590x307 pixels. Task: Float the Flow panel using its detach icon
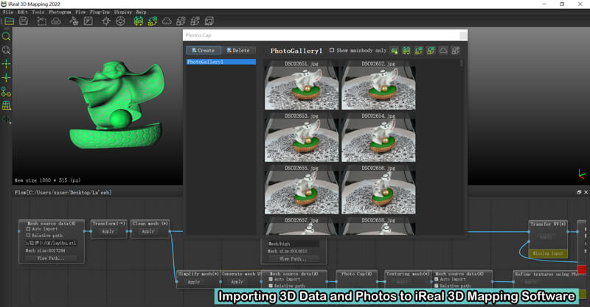(x=579, y=192)
